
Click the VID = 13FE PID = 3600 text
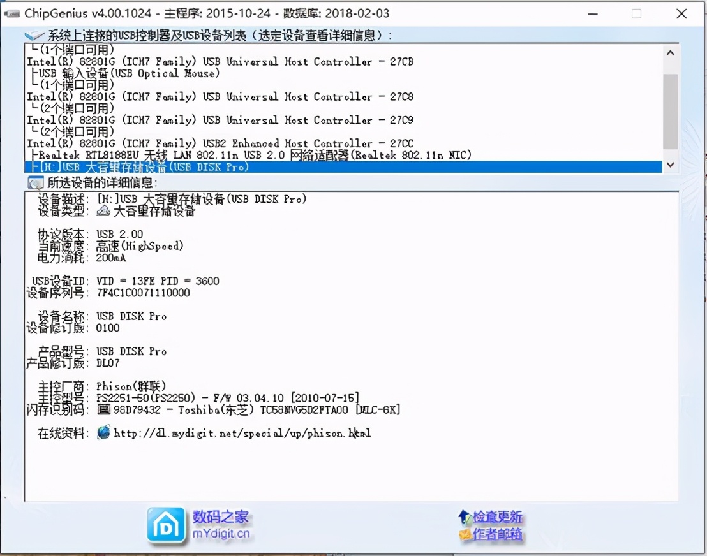pyautogui.click(x=158, y=281)
